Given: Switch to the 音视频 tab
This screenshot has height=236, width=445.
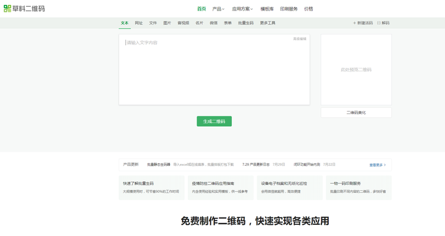Looking at the screenshot, I should [184, 23].
